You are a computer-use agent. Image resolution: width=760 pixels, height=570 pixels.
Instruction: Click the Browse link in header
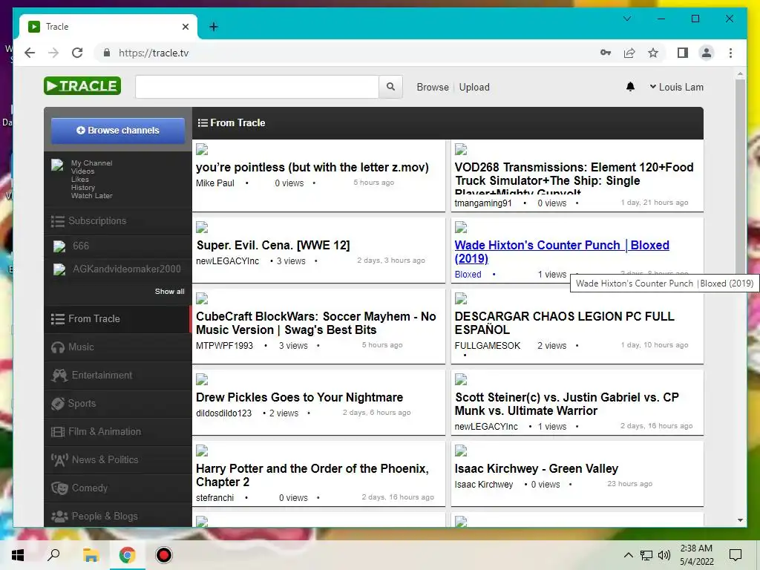[433, 88]
